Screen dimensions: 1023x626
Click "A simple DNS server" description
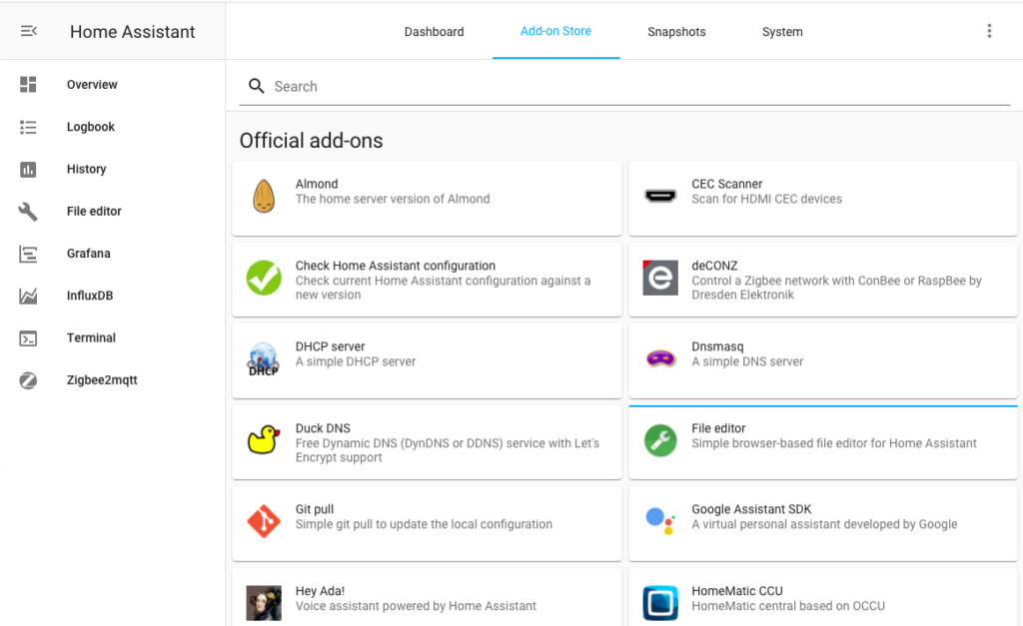pyautogui.click(x=747, y=361)
